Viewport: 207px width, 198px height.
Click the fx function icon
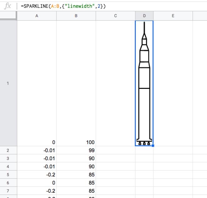click(x=8, y=6)
